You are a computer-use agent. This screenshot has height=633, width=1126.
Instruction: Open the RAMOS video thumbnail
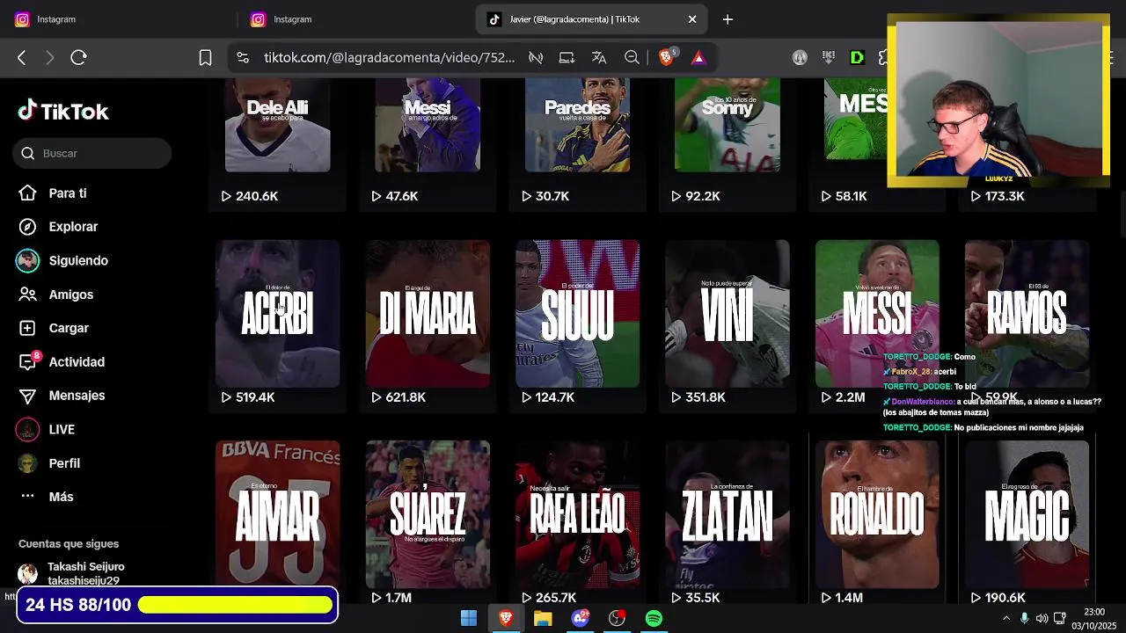tap(1027, 313)
